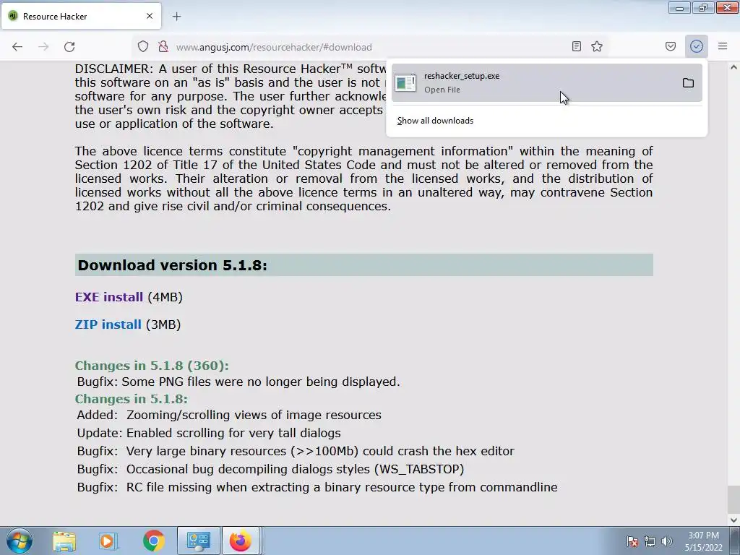Show reshacker_setup.exe in its folder
Viewport: 740px width, 555px height.
[x=688, y=83]
